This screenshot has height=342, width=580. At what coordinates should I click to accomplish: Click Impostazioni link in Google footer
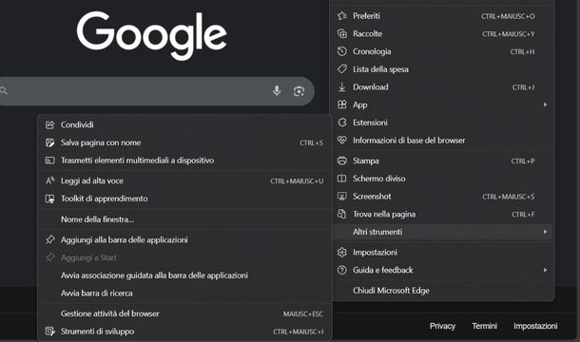(x=535, y=326)
